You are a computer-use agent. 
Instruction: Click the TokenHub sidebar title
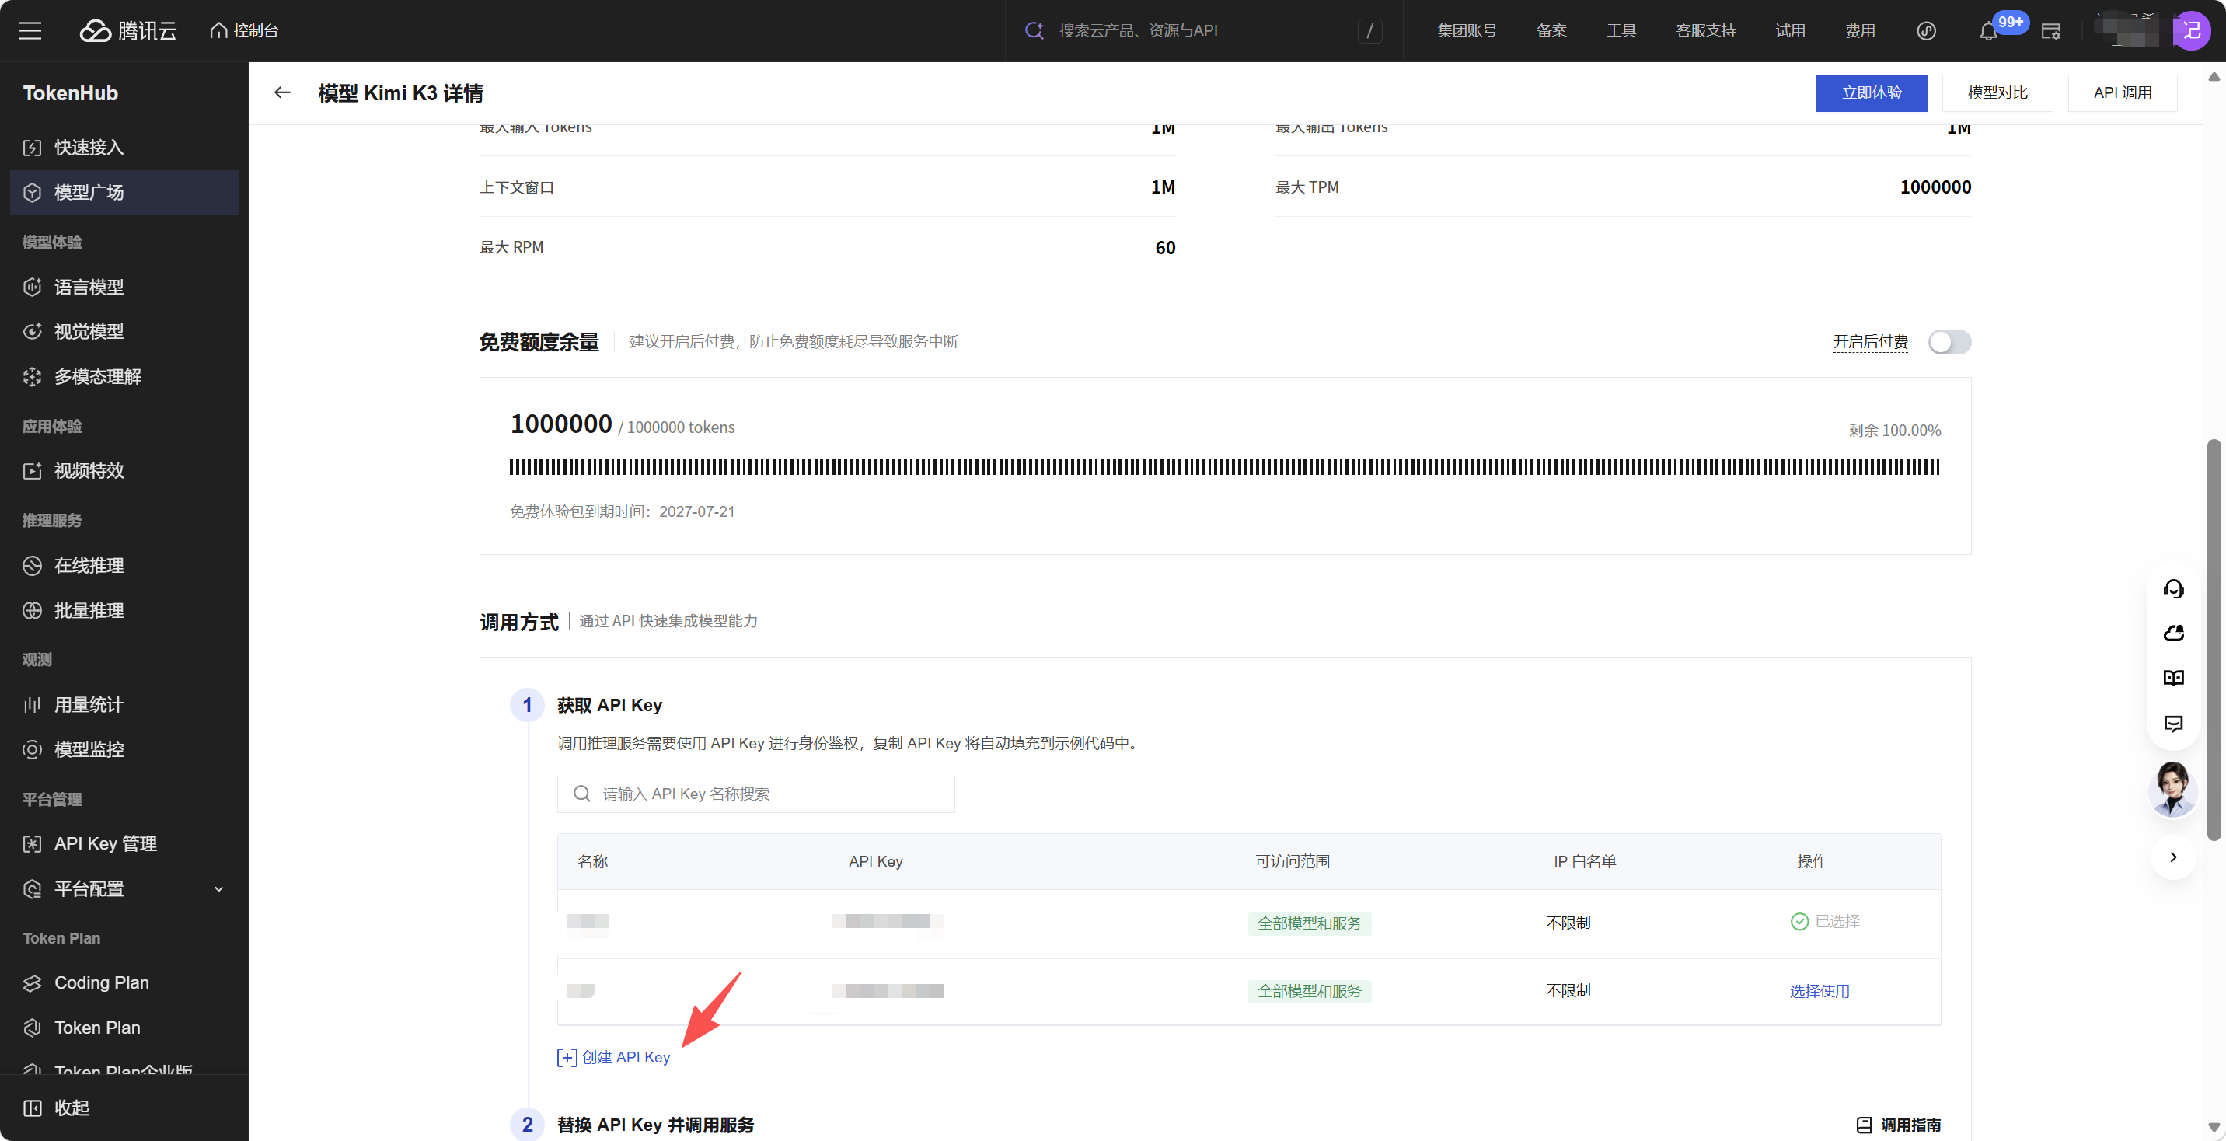[71, 92]
